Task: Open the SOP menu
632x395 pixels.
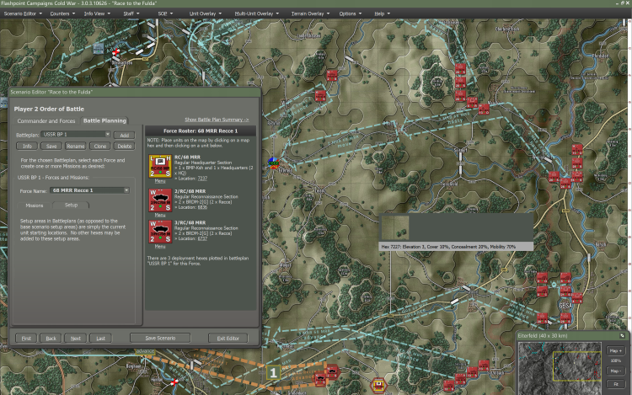Action: click(165, 13)
